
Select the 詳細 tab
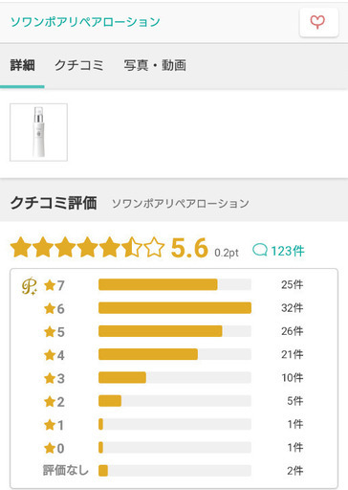22,65
